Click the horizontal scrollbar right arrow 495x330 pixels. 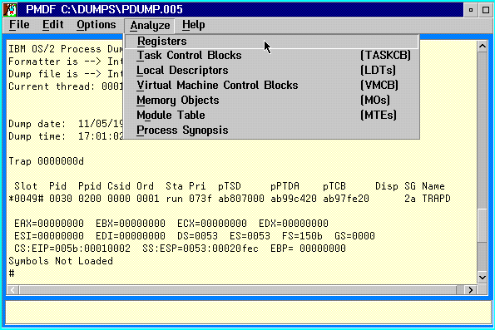tap(470, 290)
